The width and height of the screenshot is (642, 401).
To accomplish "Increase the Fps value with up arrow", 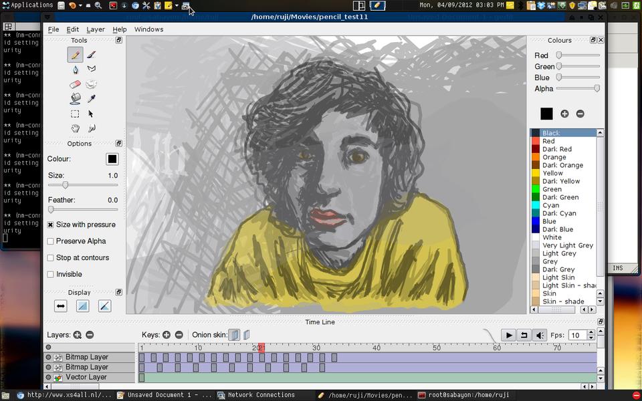I will pyautogui.click(x=591, y=332).
